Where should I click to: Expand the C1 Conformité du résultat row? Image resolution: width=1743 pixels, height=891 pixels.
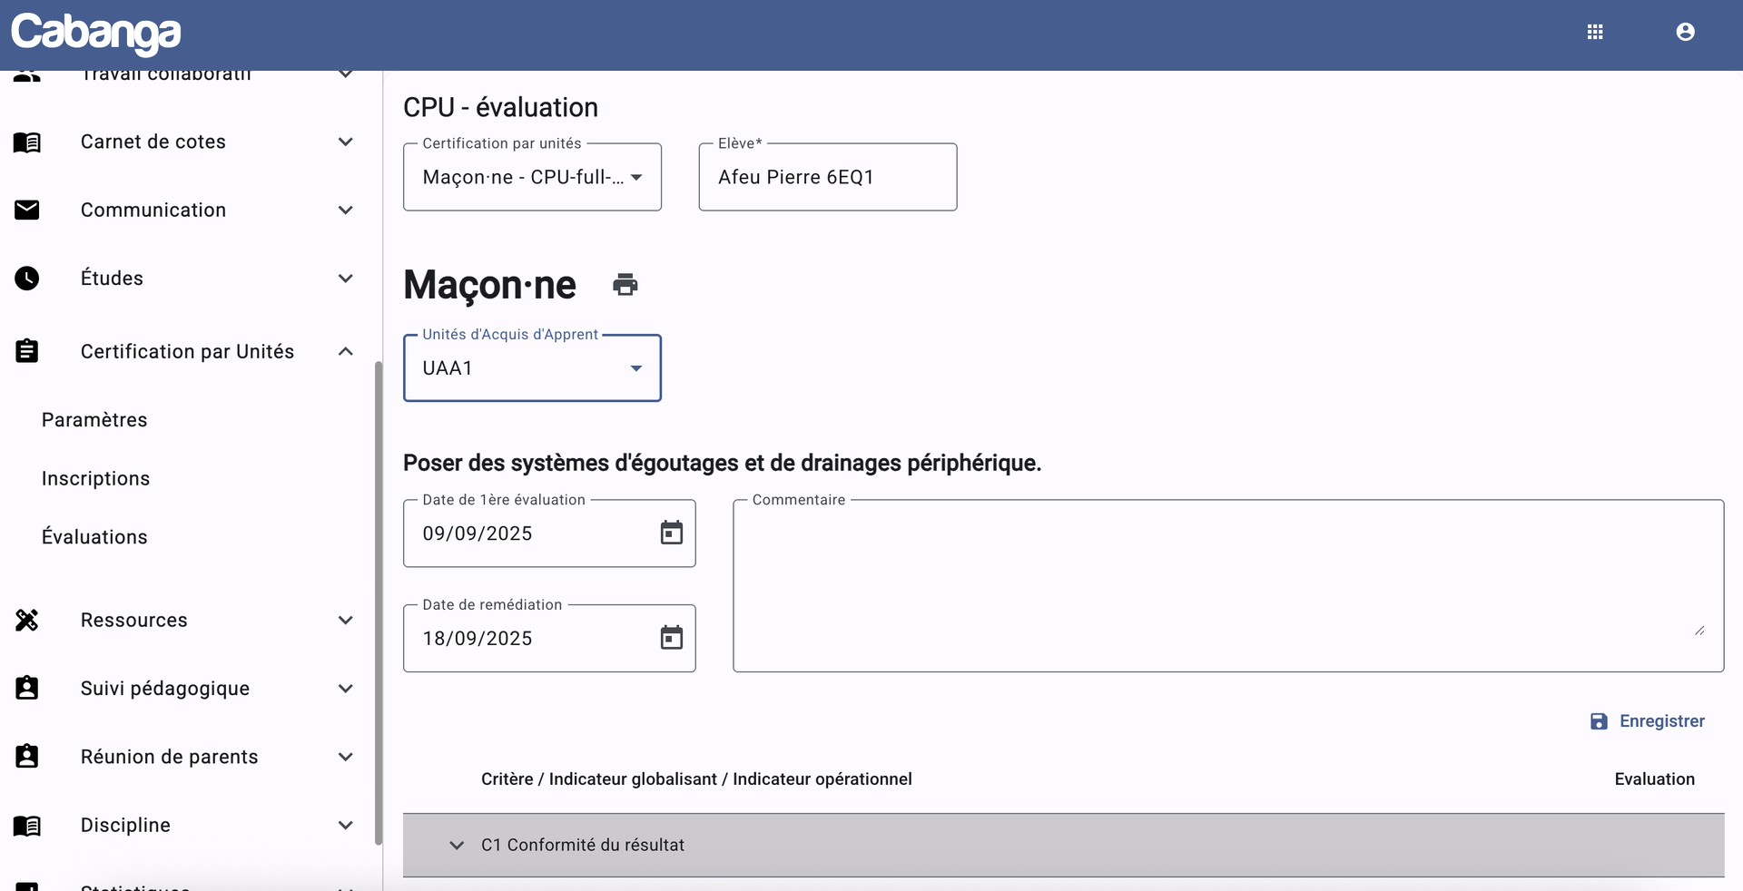[457, 846]
